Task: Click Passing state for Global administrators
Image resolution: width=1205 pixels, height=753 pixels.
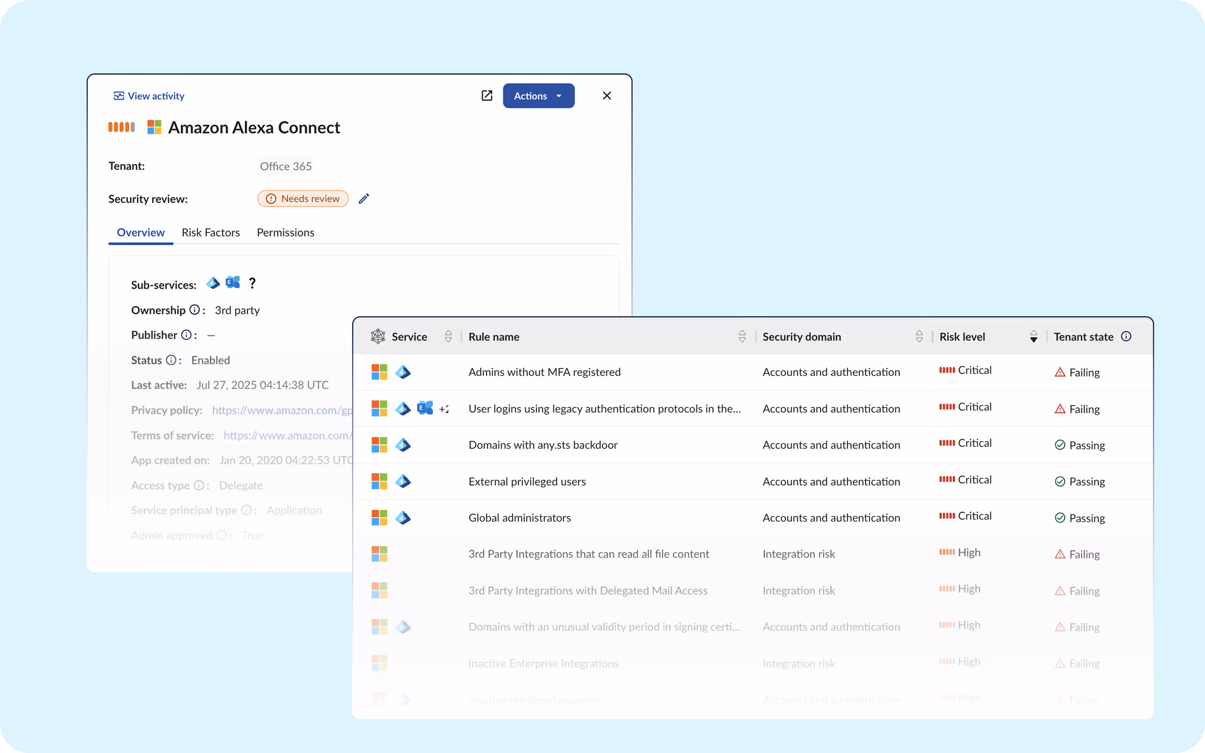Action: click(1079, 517)
